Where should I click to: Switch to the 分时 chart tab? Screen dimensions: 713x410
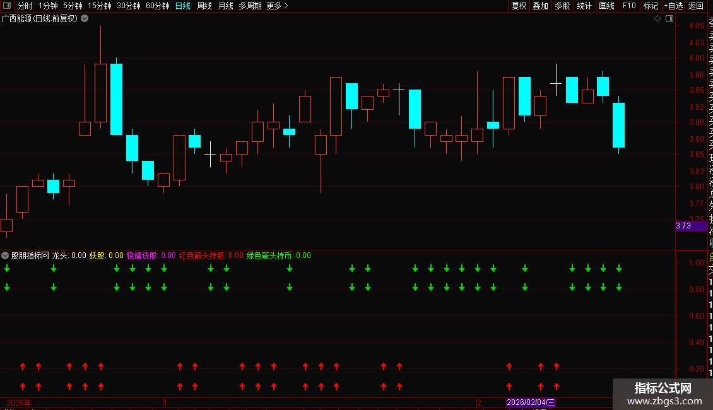[25, 6]
